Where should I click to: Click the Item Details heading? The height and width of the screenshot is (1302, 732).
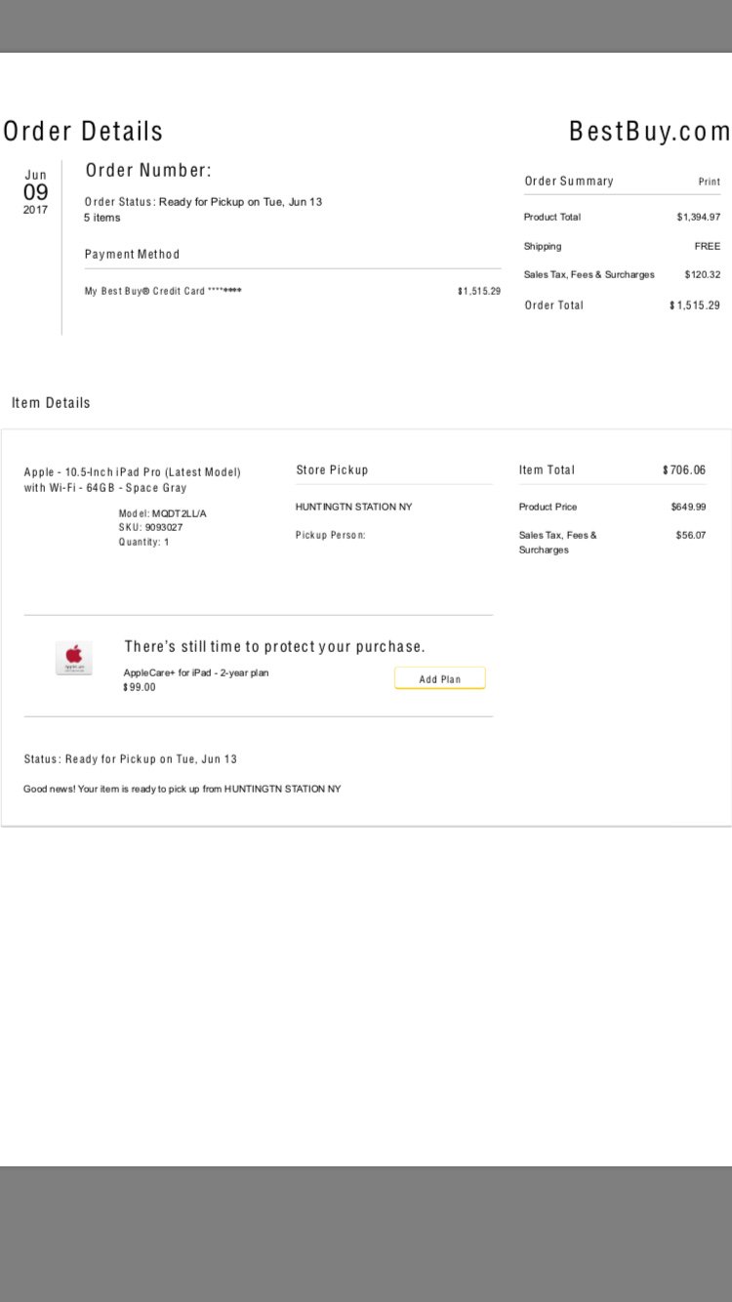51,402
